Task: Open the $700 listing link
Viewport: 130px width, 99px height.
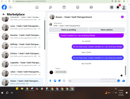Action: coord(67,26)
